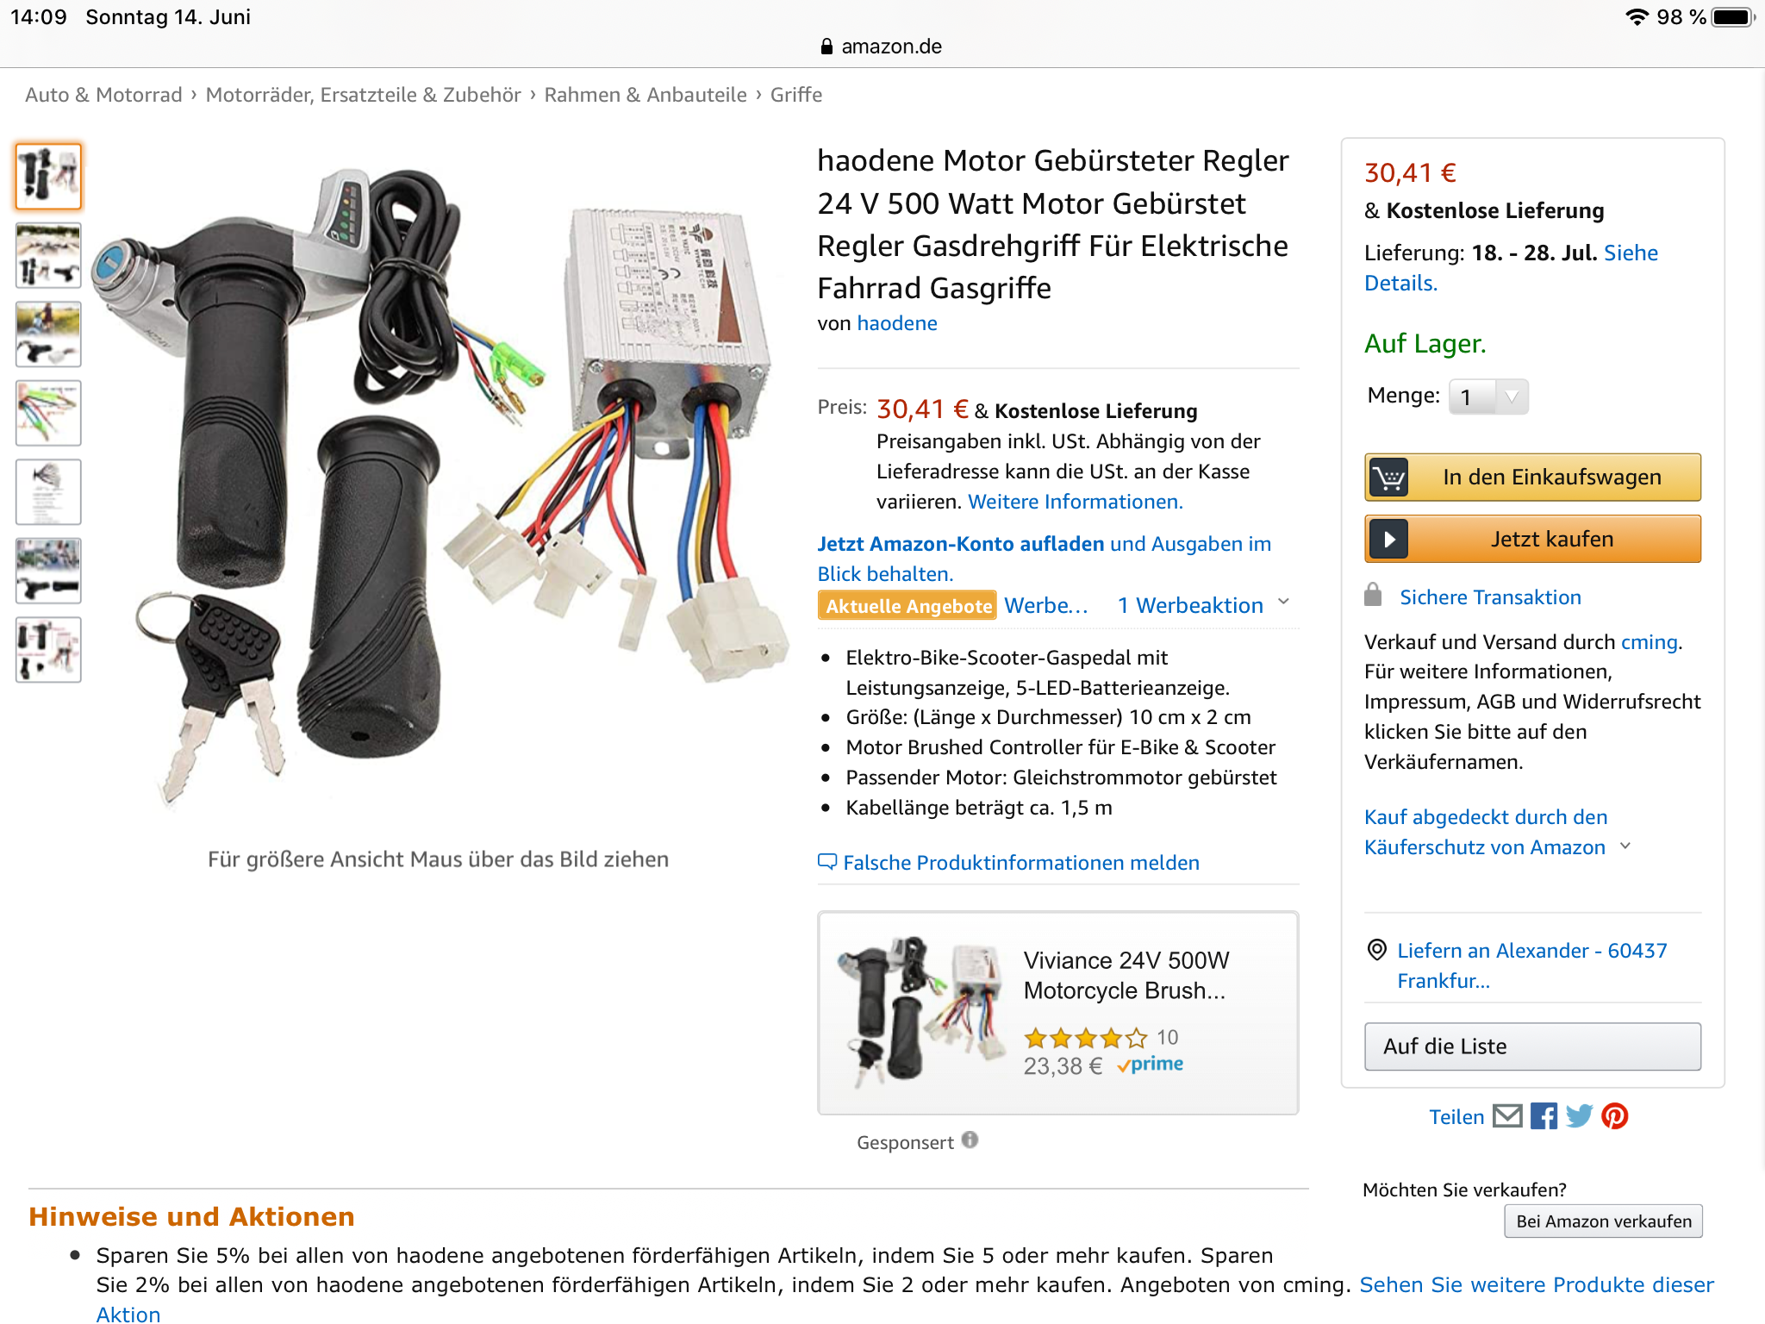Viewport: 1765px width, 1324px height.
Task: Open the Menge quantity dropdown
Action: coord(1488,397)
